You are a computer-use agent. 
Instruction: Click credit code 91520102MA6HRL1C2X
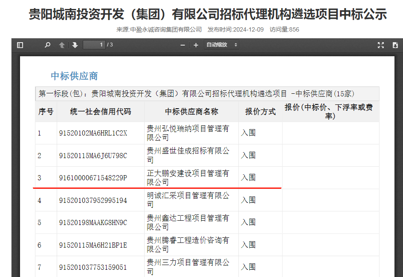93,133
